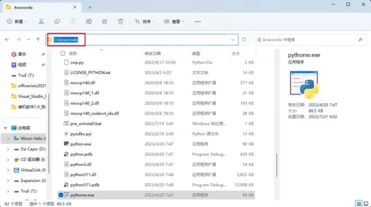Viewport: 371px width, 207px height.
Task: Select TruE (T:) quick access entry
Action: [x=23, y=75]
